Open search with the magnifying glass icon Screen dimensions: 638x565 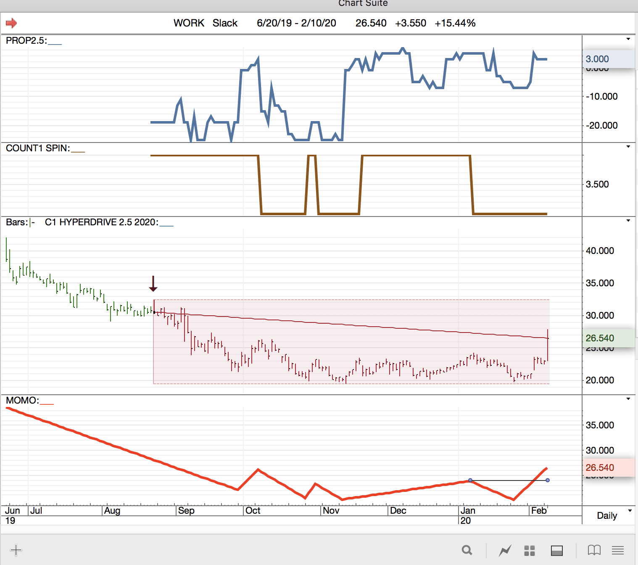pos(467,550)
